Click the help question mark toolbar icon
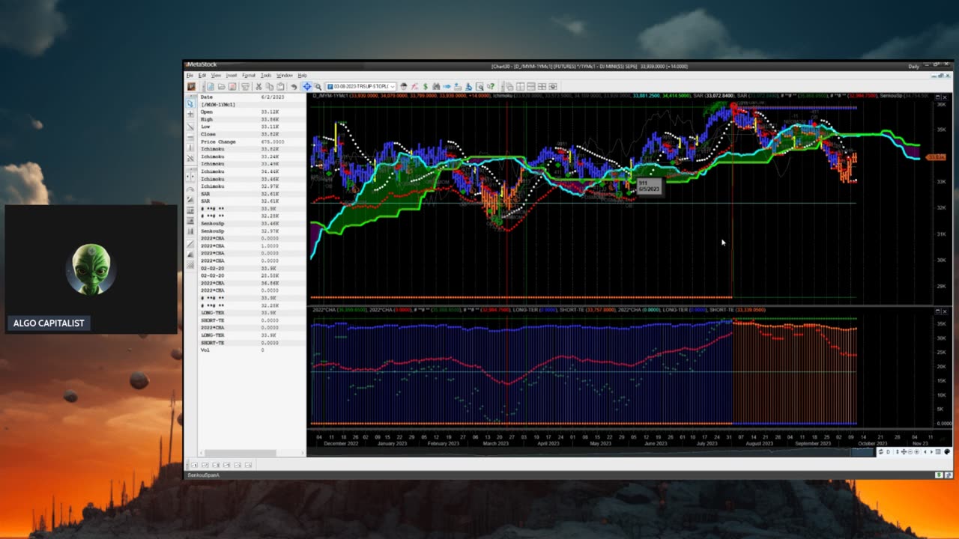The height and width of the screenshot is (539, 959). [x=491, y=86]
